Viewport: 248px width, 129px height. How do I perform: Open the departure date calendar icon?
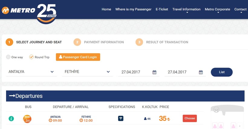pyautogui.click(x=154, y=72)
